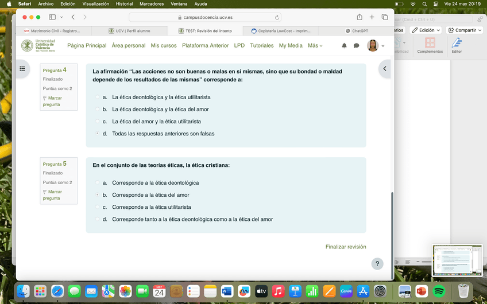The height and width of the screenshot is (304, 487).
Task: Select option b, deontológica y ética del amor
Action: (97, 109)
